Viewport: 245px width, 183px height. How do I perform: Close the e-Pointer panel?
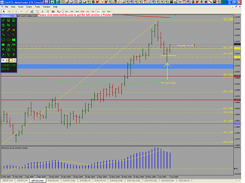[x=15, y=16]
